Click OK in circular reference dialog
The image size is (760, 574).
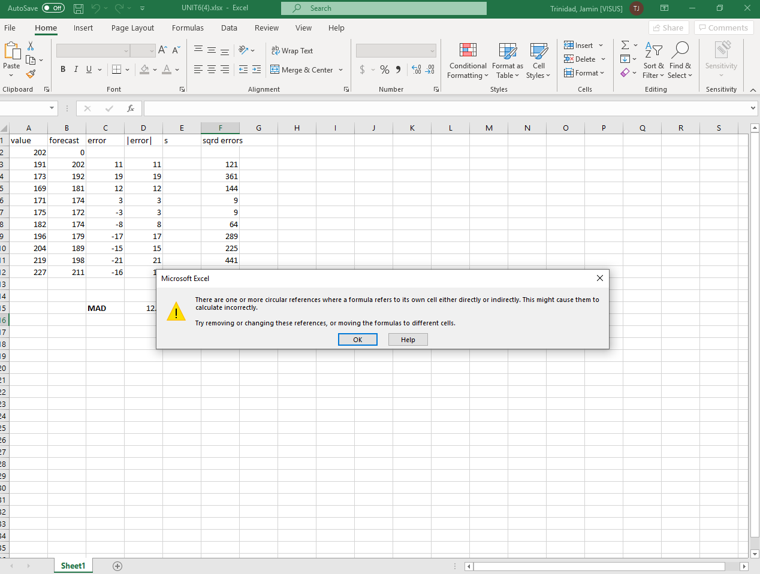click(x=358, y=340)
